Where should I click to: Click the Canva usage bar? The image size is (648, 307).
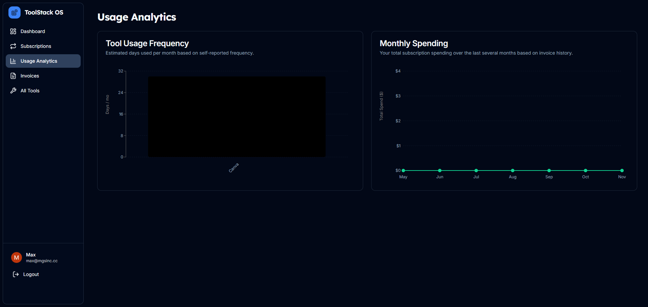(x=237, y=117)
